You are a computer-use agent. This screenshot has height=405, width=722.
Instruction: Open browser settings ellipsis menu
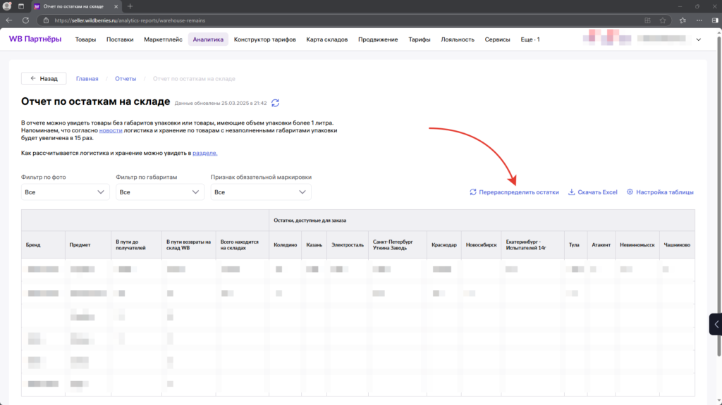(x=699, y=20)
